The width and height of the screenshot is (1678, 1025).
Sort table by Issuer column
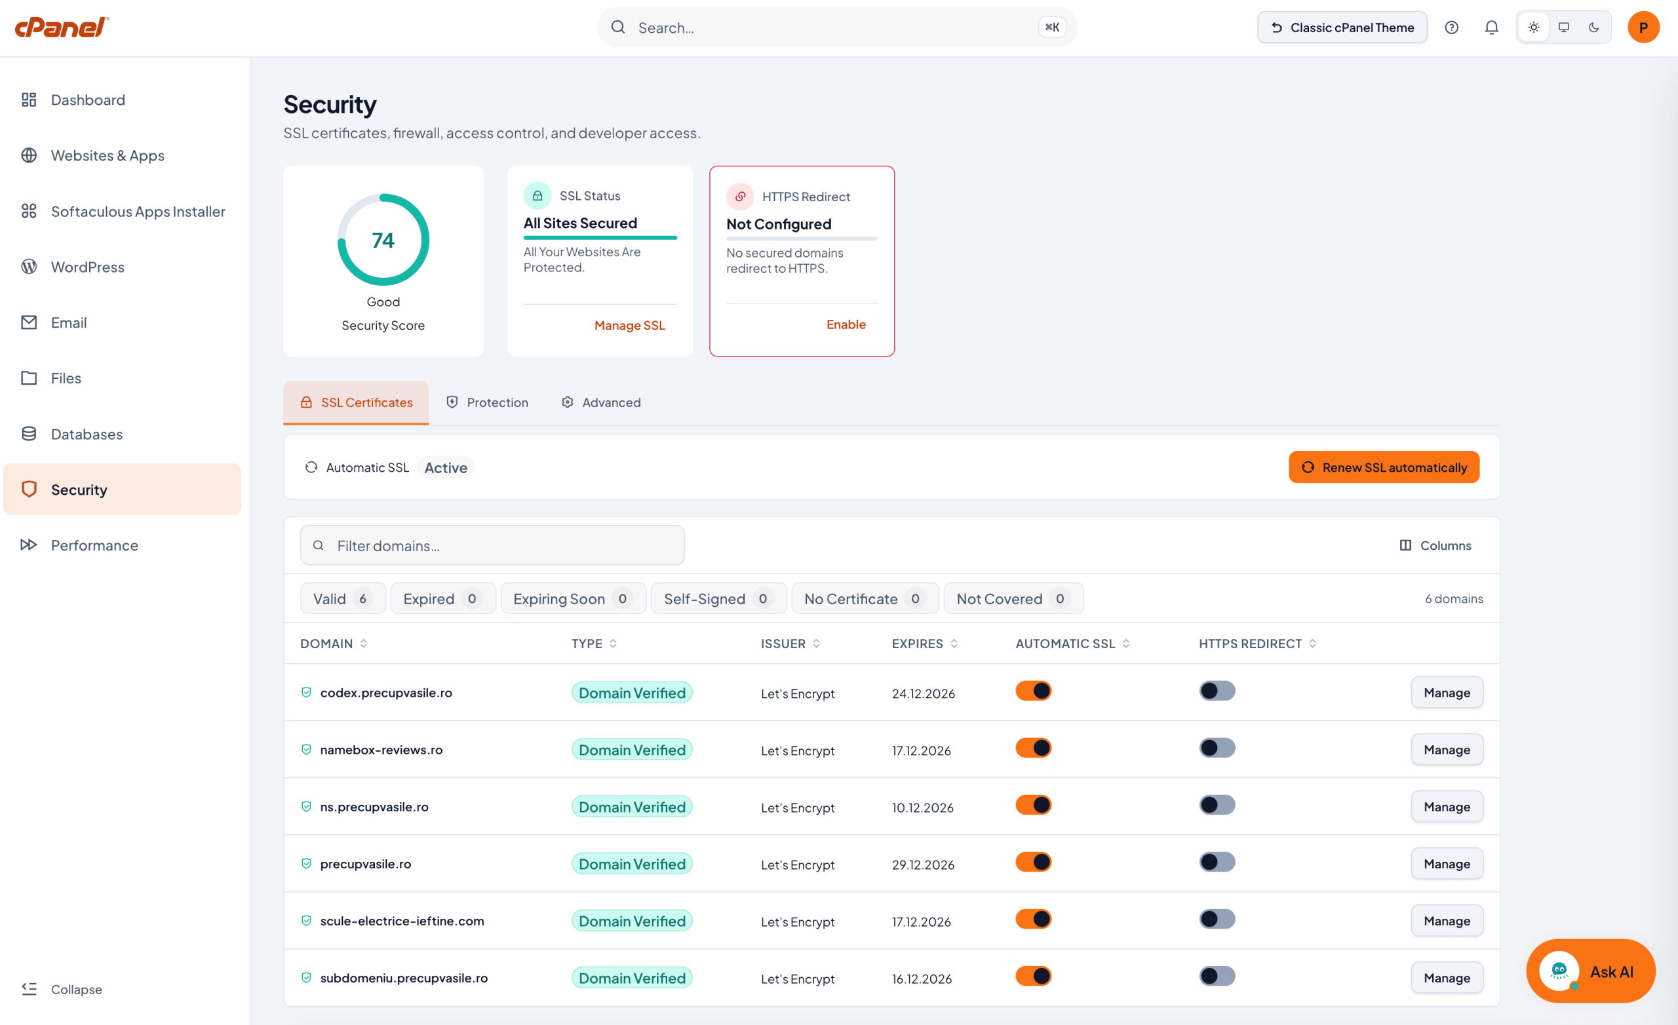tap(790, 644)
